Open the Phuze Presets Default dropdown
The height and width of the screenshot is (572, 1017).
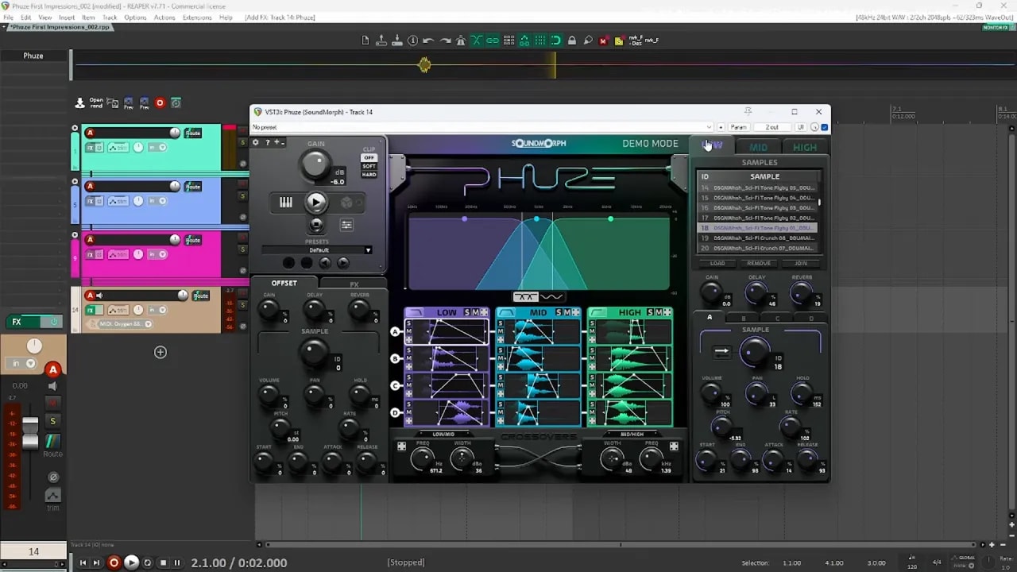318,250
